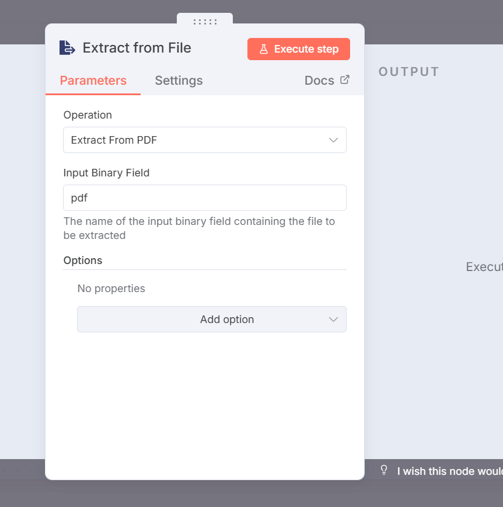Click the drag handle dots above the panel
The image size is (503, 507).
click(x=205, y=22)
